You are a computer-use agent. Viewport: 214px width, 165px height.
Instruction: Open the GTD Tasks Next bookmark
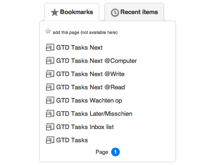[79, 48]
